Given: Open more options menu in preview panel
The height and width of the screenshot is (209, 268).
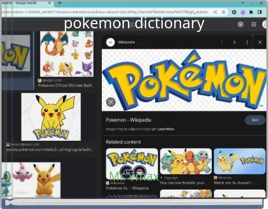Looking at the screenshot, I should [x=247, y=43].
